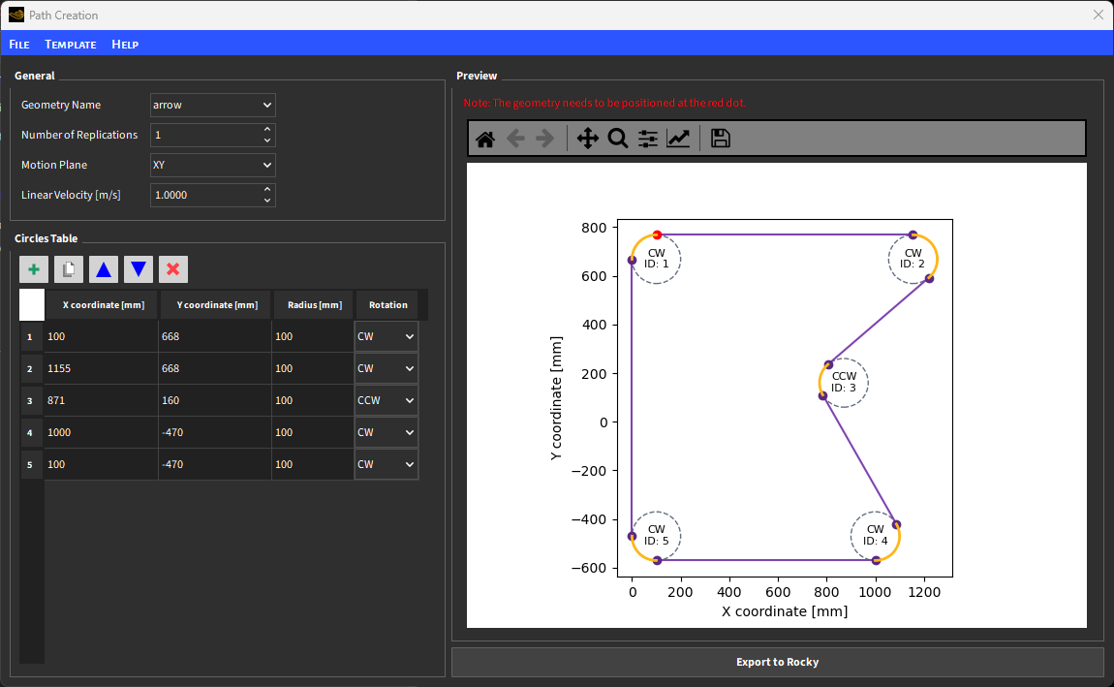Open Rotation dropdown for circle 2
Viewport: 1114px width, 687px height.
coord(386,369)
